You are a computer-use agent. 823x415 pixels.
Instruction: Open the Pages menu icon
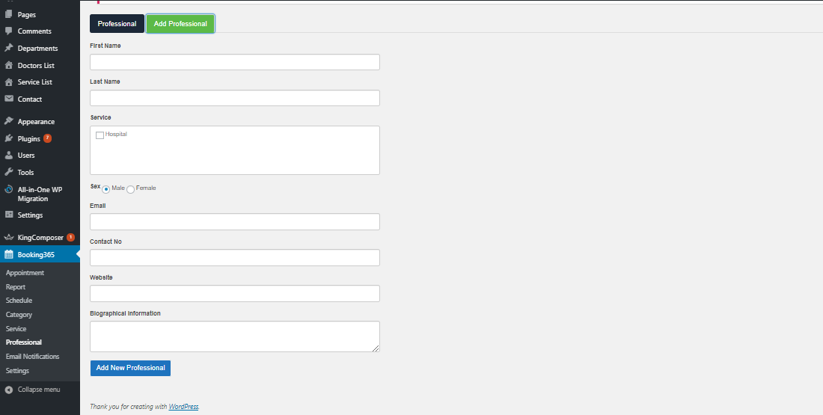point(8,14)
